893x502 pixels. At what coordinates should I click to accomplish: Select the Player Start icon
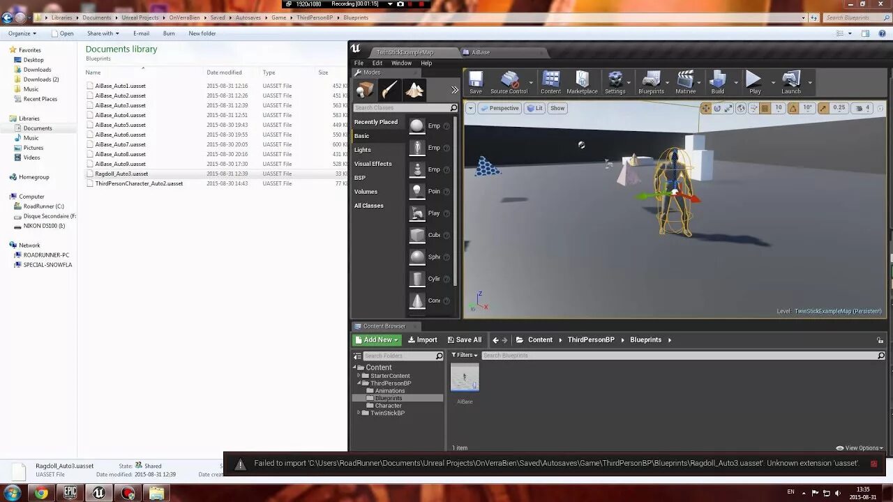coord(417,213)
